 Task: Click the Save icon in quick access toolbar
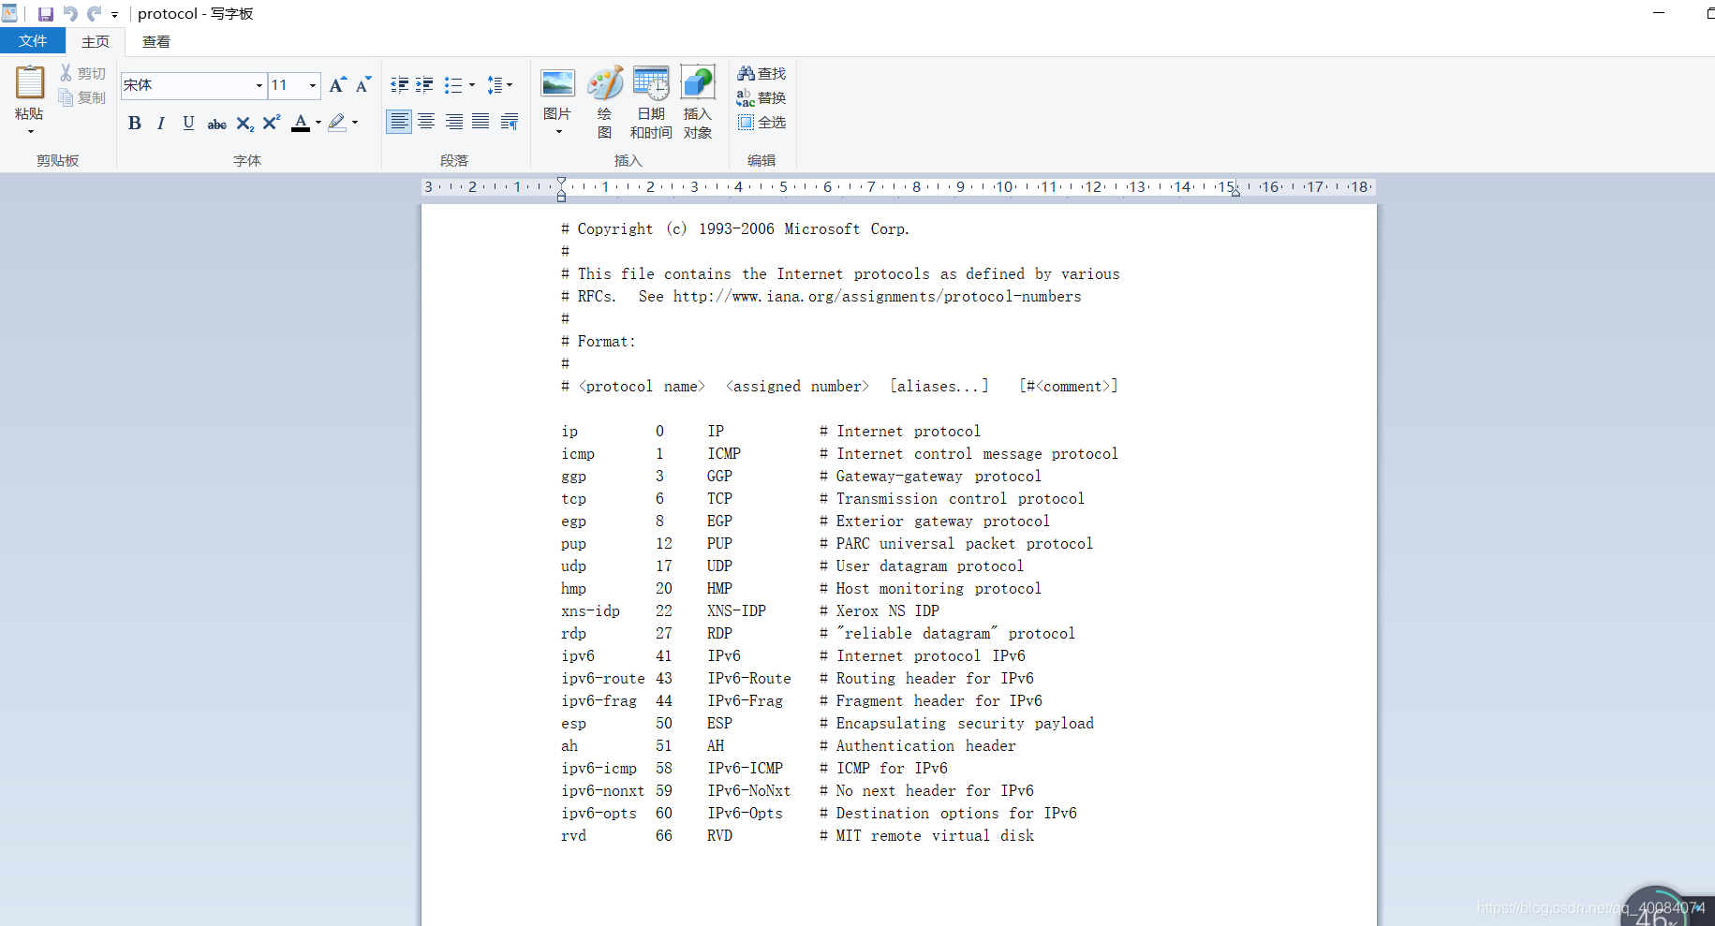[45, 14]
